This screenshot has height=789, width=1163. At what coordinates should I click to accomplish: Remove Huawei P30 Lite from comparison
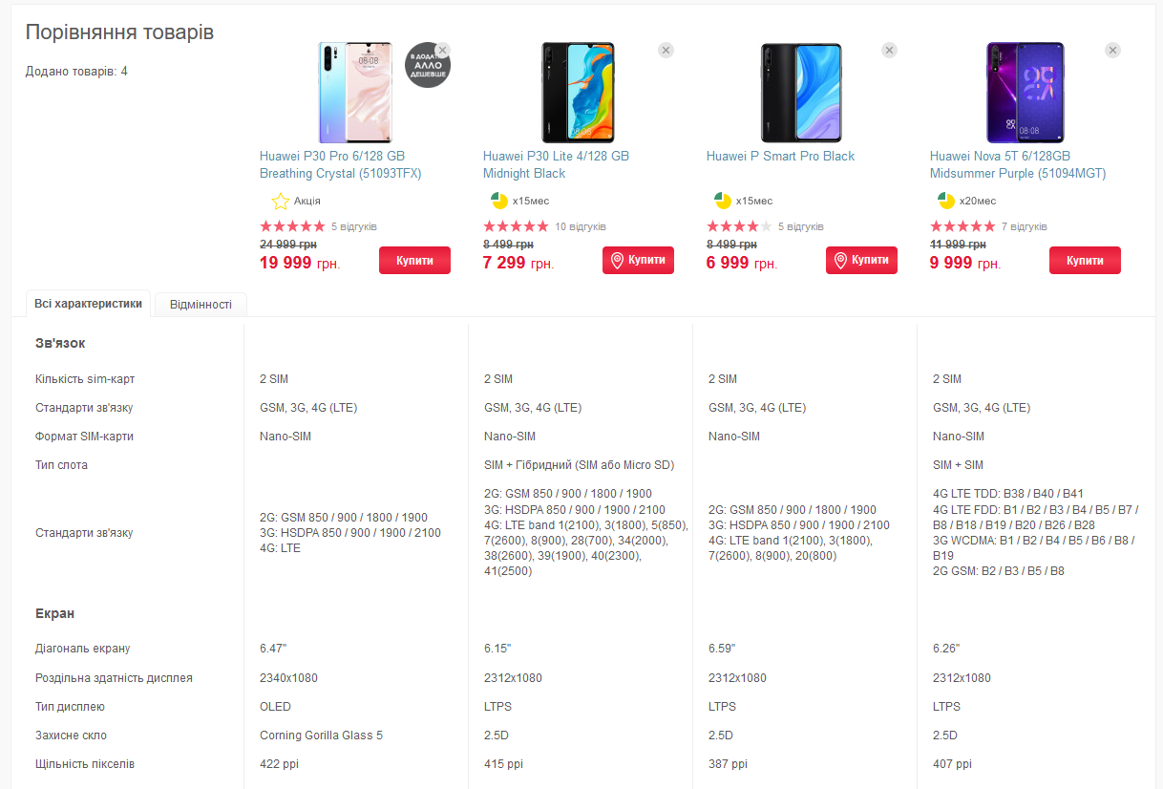point(666,50)
